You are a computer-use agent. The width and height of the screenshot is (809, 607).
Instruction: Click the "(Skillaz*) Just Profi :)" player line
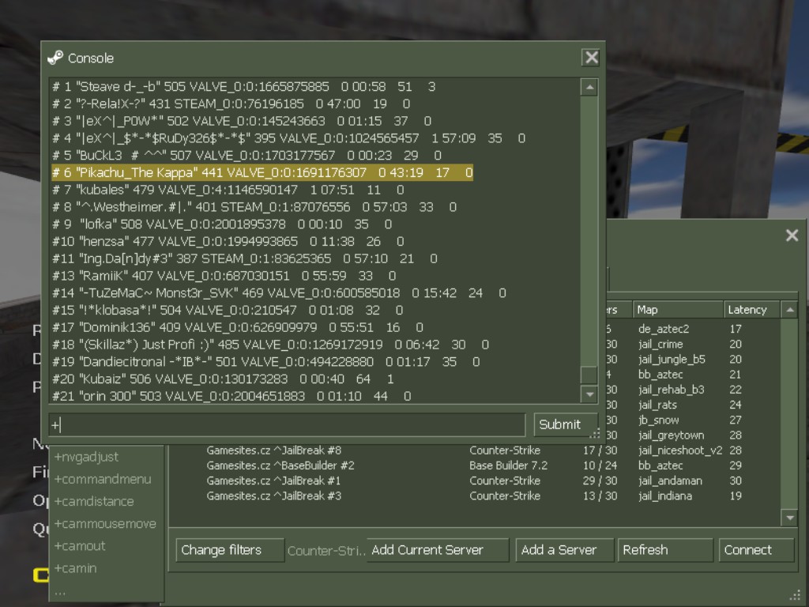coord(270,345)
